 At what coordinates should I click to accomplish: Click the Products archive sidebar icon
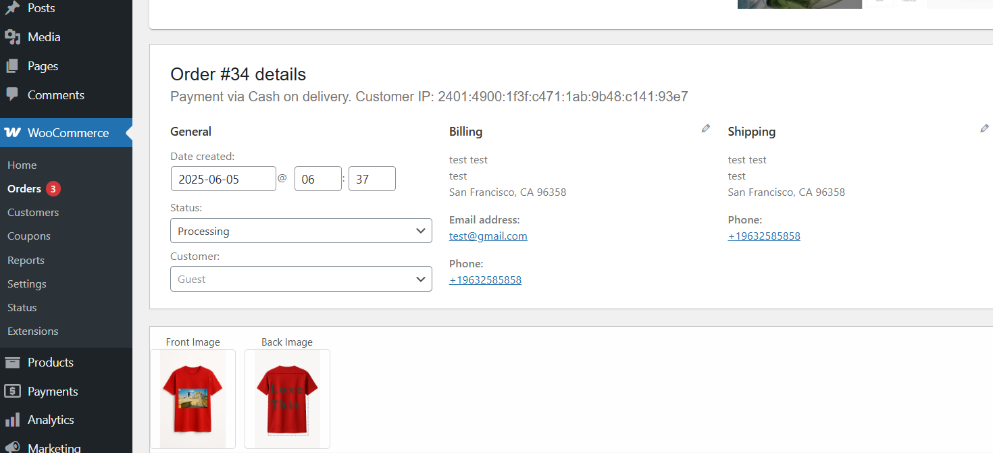coord(12,363)
